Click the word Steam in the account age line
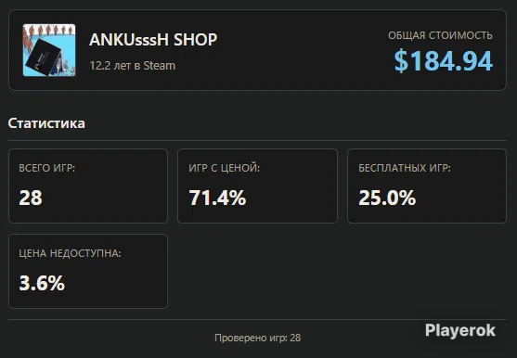 click(160, 66)
